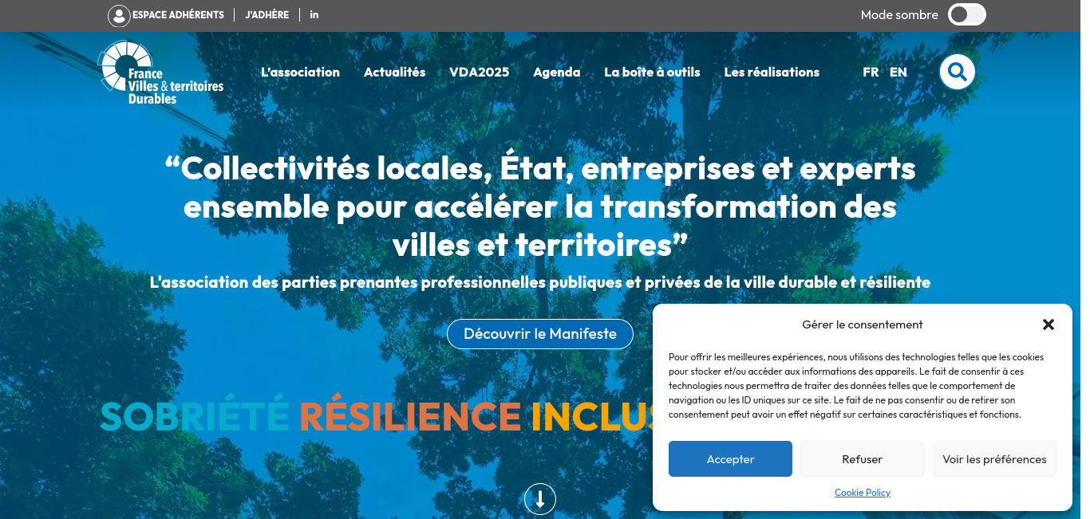Open the magnifying glass search icon
Image resolution: width=1090 pixels, height=519 pixels.
coord(957,72)
